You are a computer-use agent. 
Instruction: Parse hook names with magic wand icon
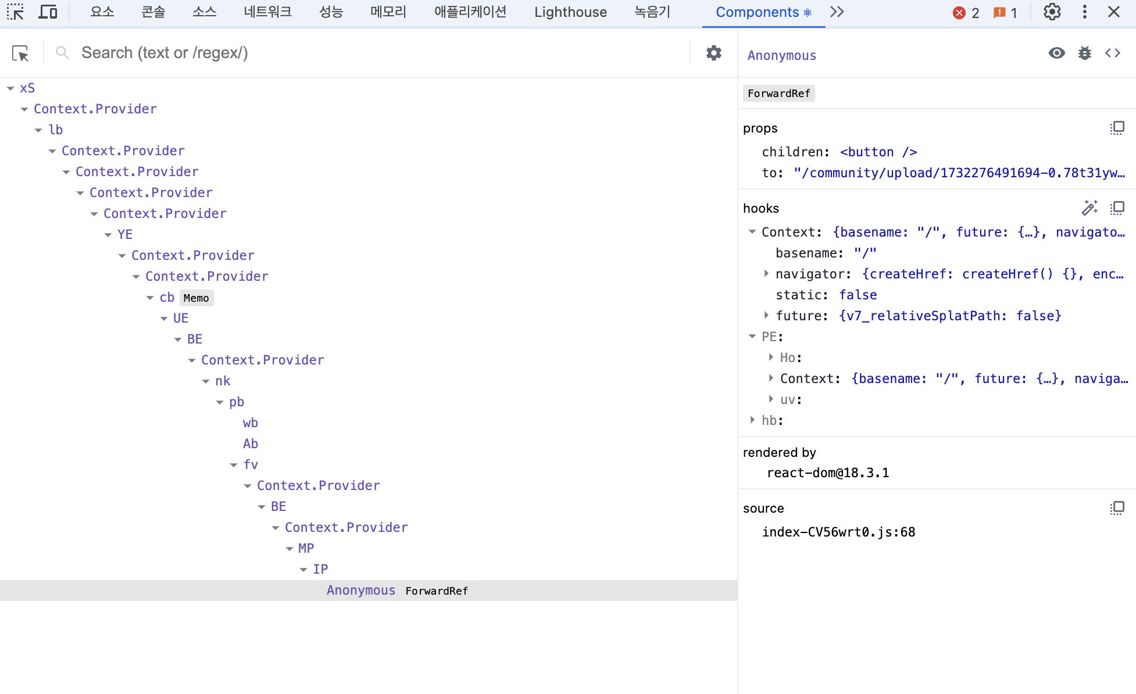coord(1089,208)
